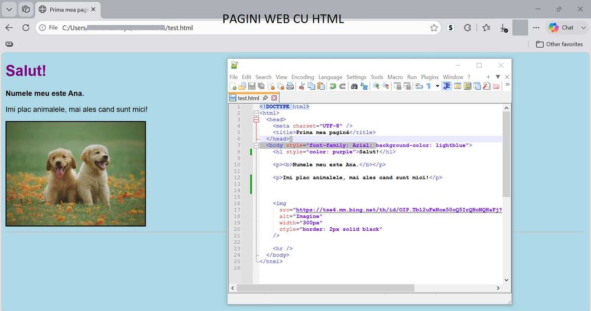Image resolution: width=591 pixels, height=311 pixels.
Task: Click the New document icon in Notepad++
Action: 233,86
